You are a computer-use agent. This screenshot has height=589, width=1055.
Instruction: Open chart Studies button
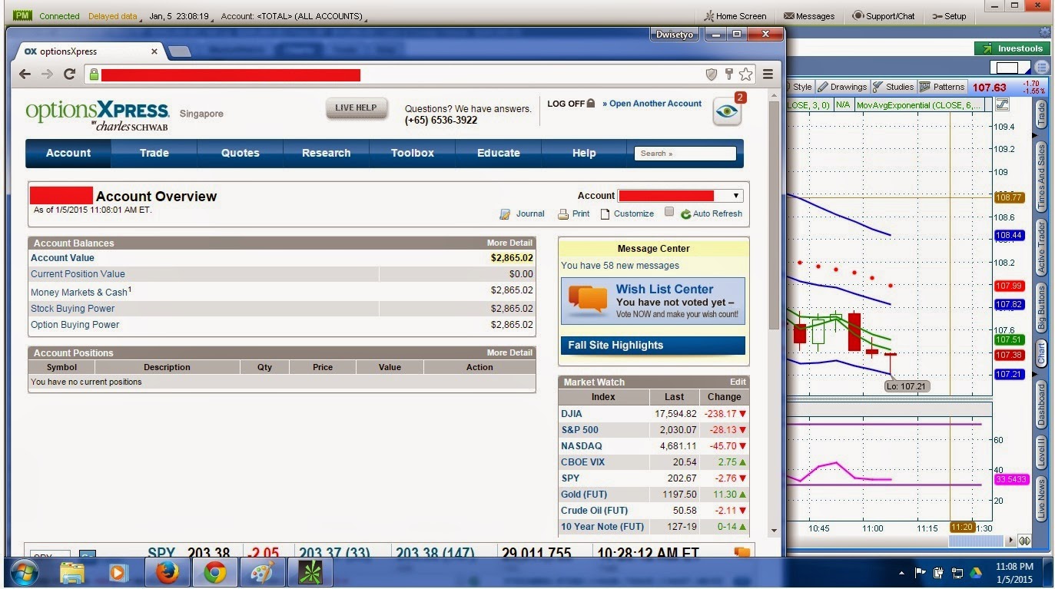pos(894,87)
